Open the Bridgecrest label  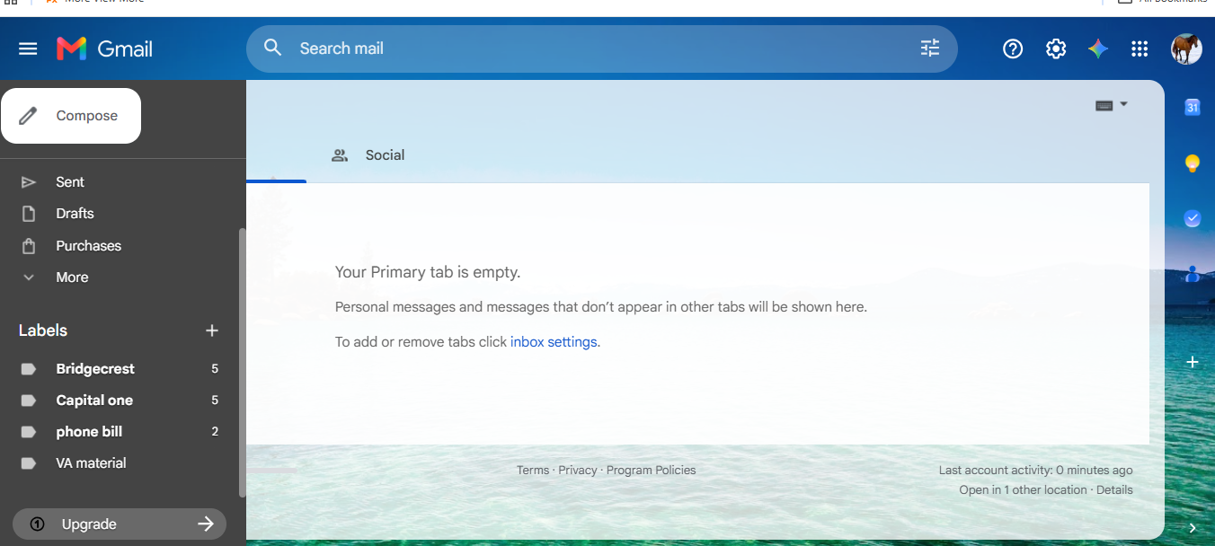(95, 368)
